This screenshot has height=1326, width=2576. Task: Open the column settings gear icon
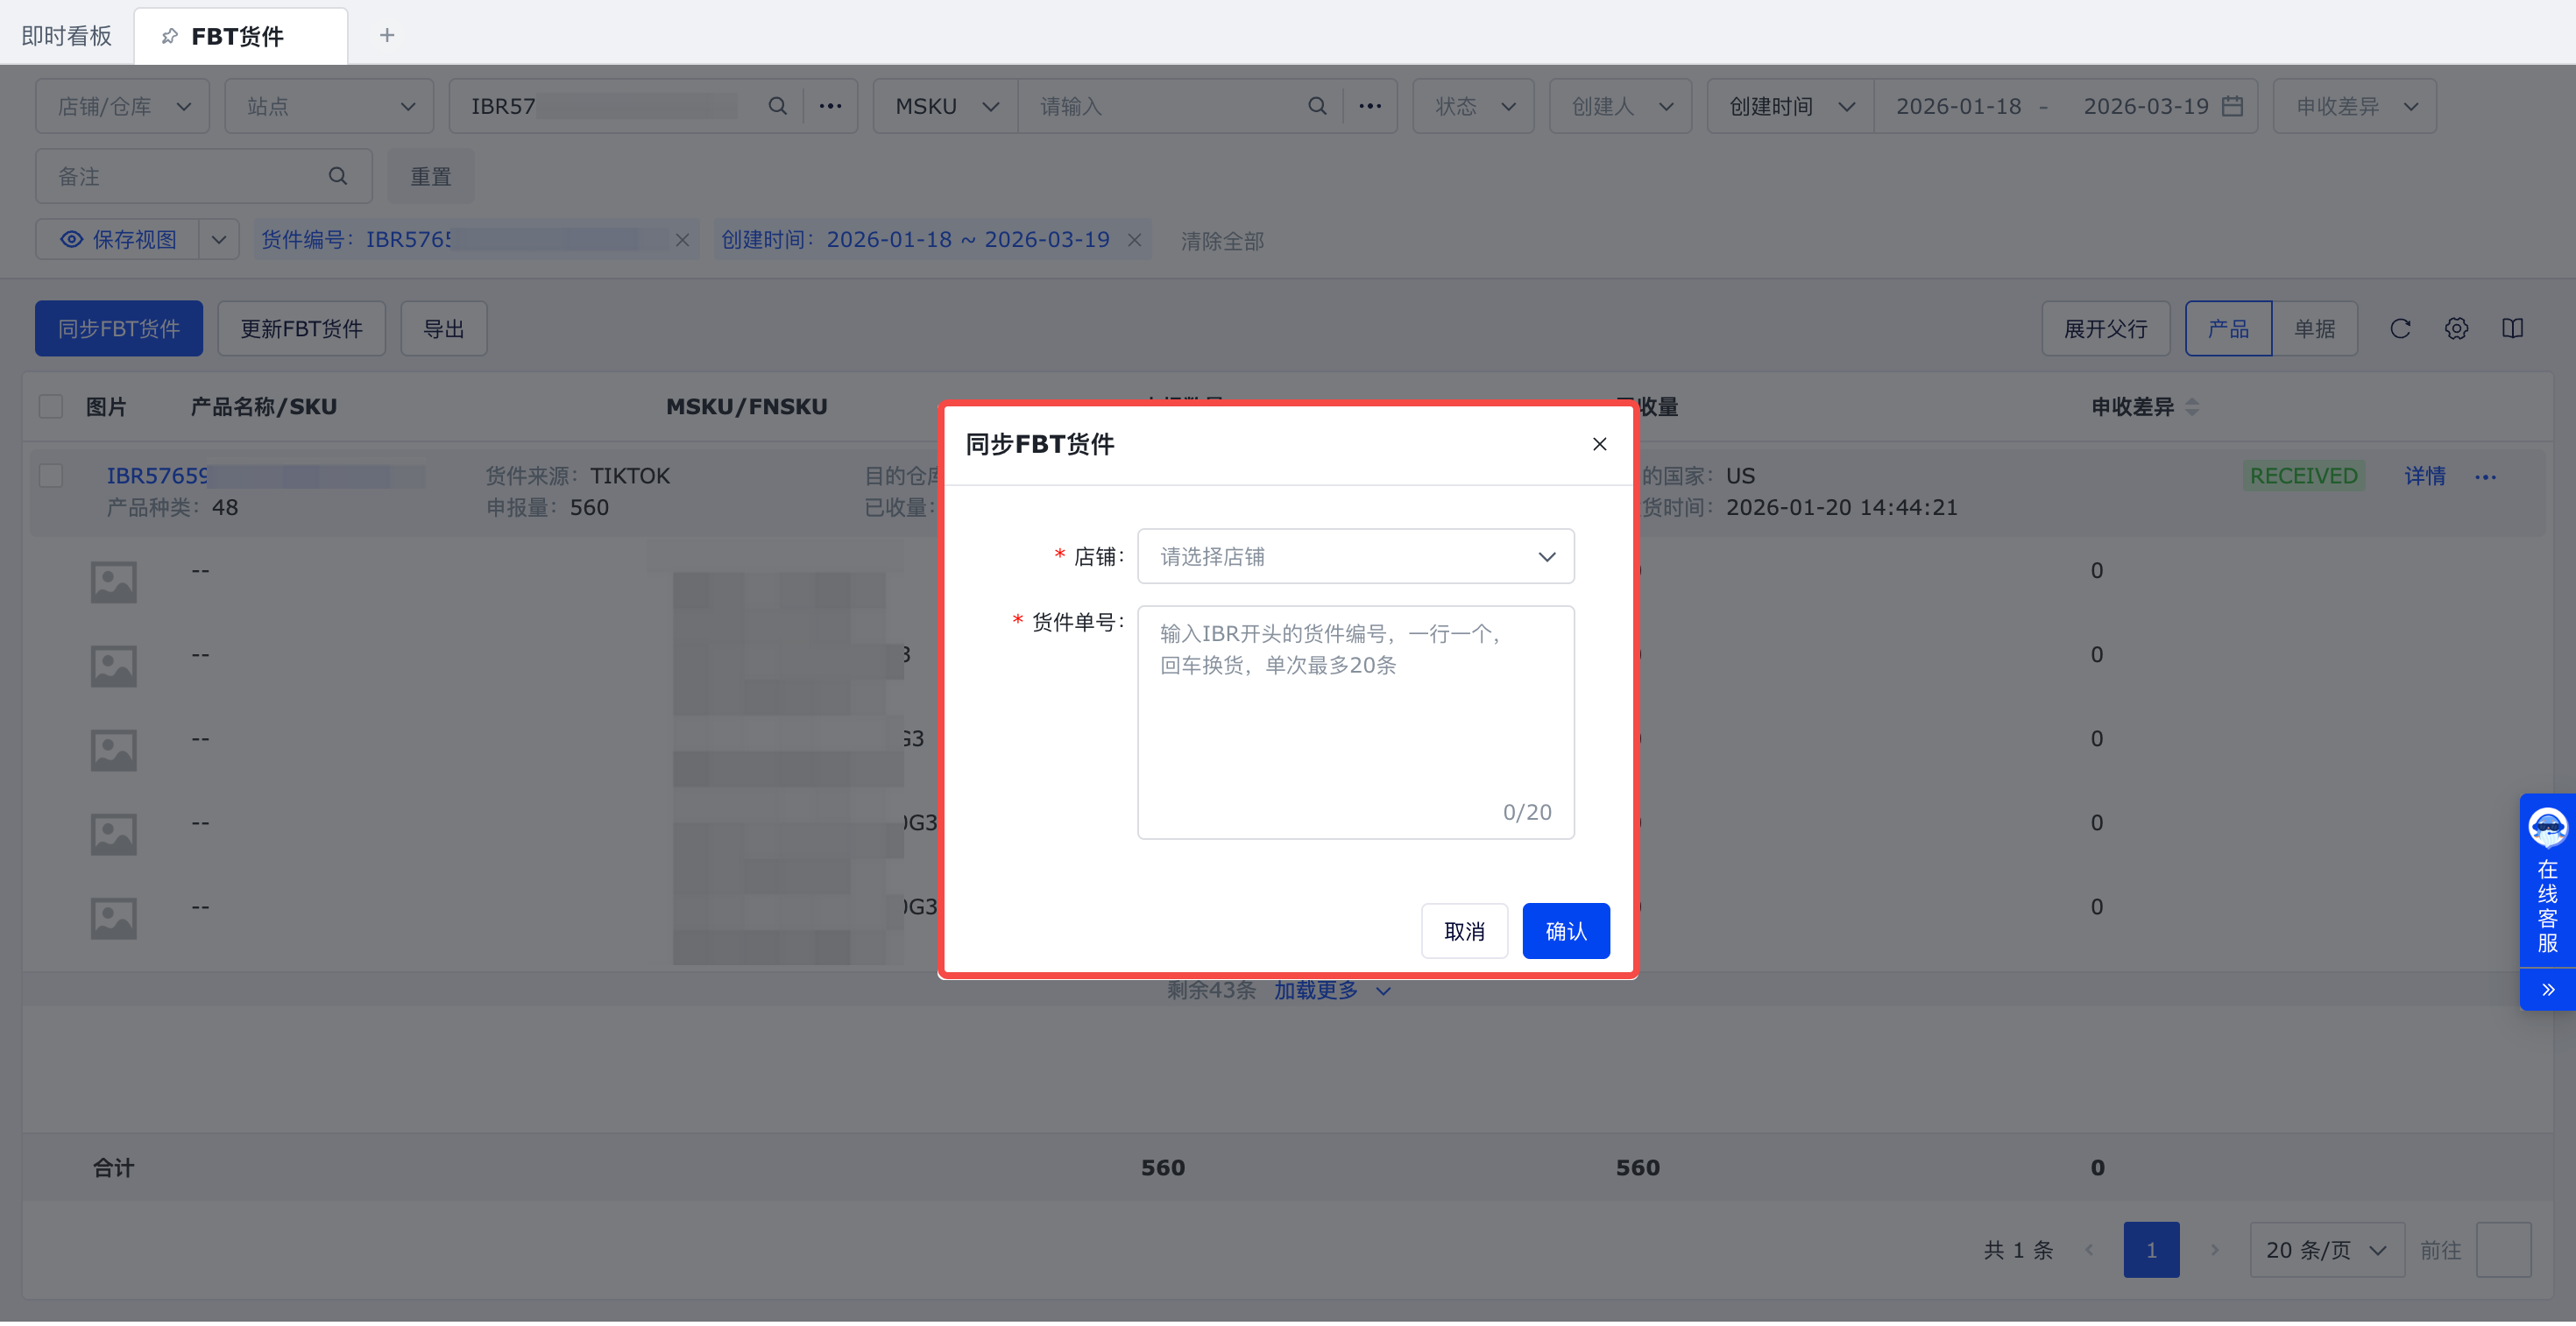(x=2456, y=328)
